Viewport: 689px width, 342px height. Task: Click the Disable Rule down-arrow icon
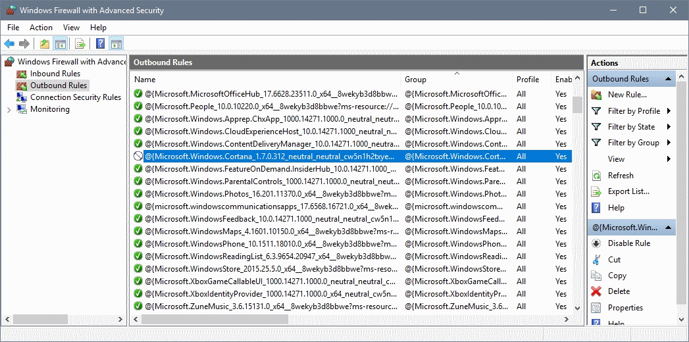596,243
